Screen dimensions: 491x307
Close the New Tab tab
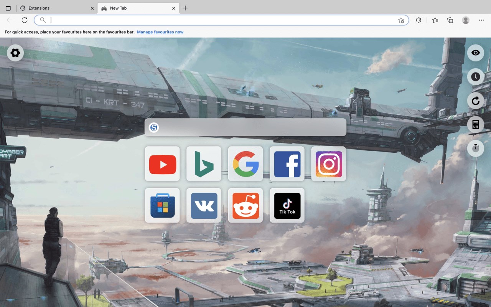click(173, 8)
